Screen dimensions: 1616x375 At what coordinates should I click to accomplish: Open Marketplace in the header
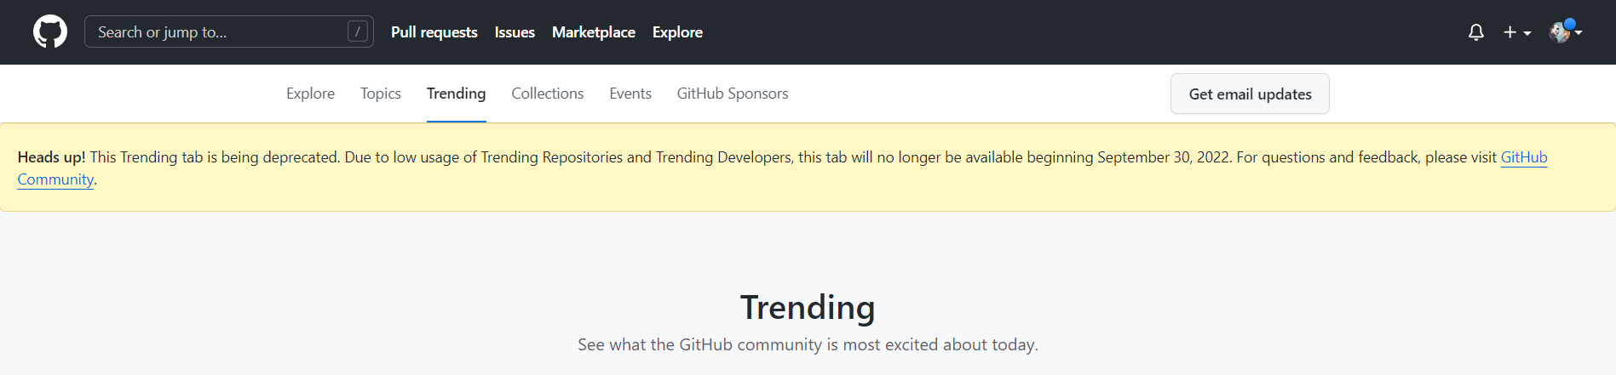pos(593,32)
